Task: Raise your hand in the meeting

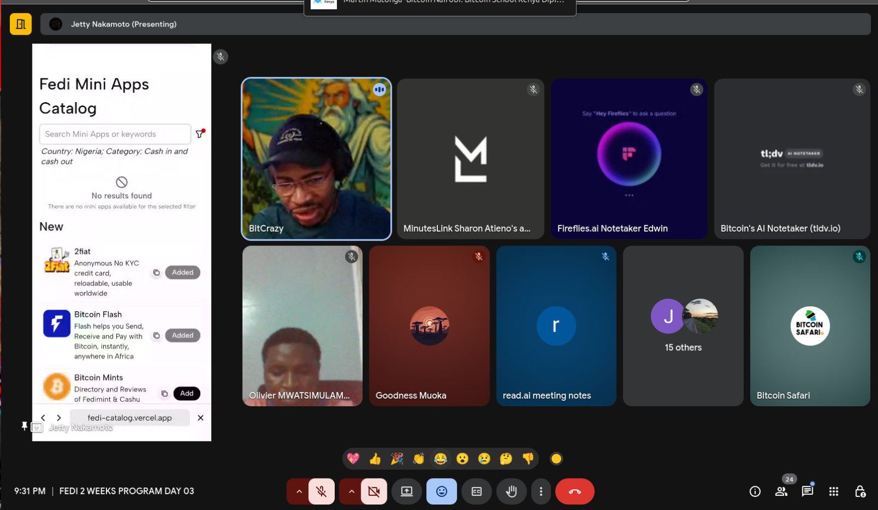Action: click(511, 491)
